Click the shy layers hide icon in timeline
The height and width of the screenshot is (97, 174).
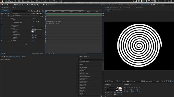click(35, 11)
